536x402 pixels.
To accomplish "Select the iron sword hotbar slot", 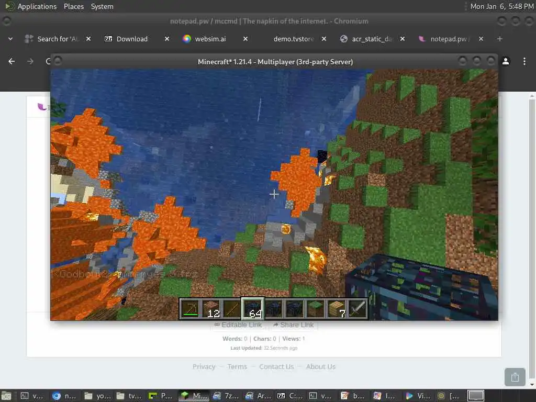I will (x=358, y=308).
